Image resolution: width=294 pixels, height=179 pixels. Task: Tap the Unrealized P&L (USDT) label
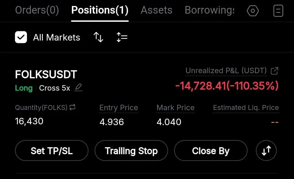pyautogui.click(x=226, y=71)
